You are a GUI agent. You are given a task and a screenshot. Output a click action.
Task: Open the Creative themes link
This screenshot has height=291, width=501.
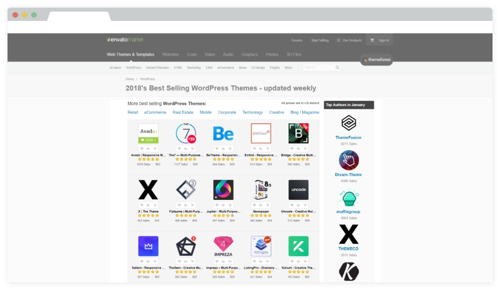pos(276,113)
